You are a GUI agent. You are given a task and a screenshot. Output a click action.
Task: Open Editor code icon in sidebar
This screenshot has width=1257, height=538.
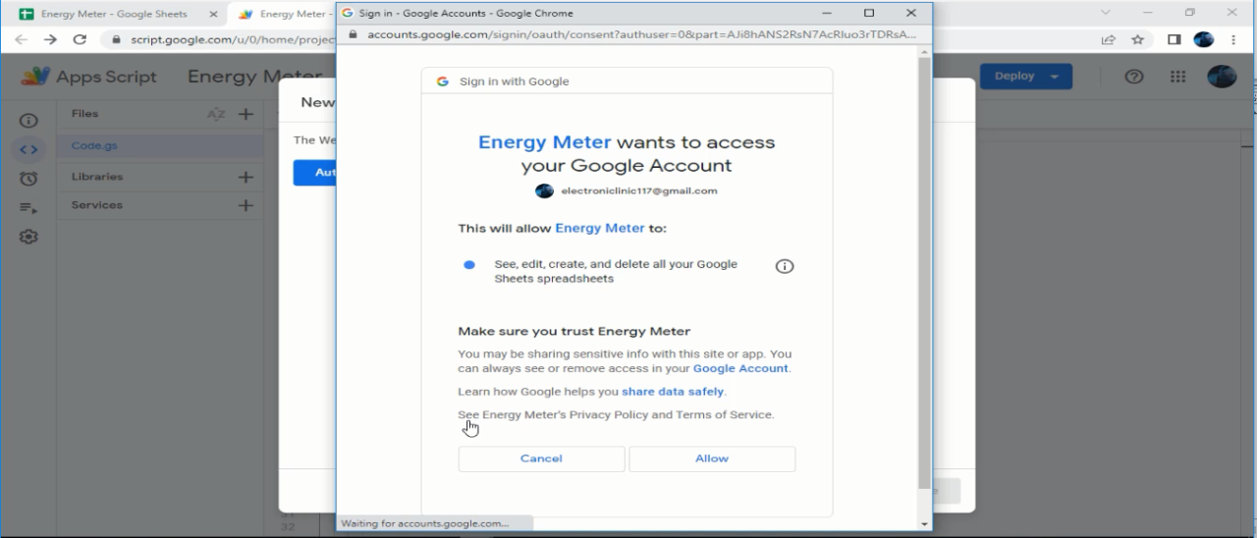click(x=28, y=150)
